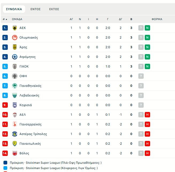
Task: Click AEK's green N form badge
Action: coord(147,28)
